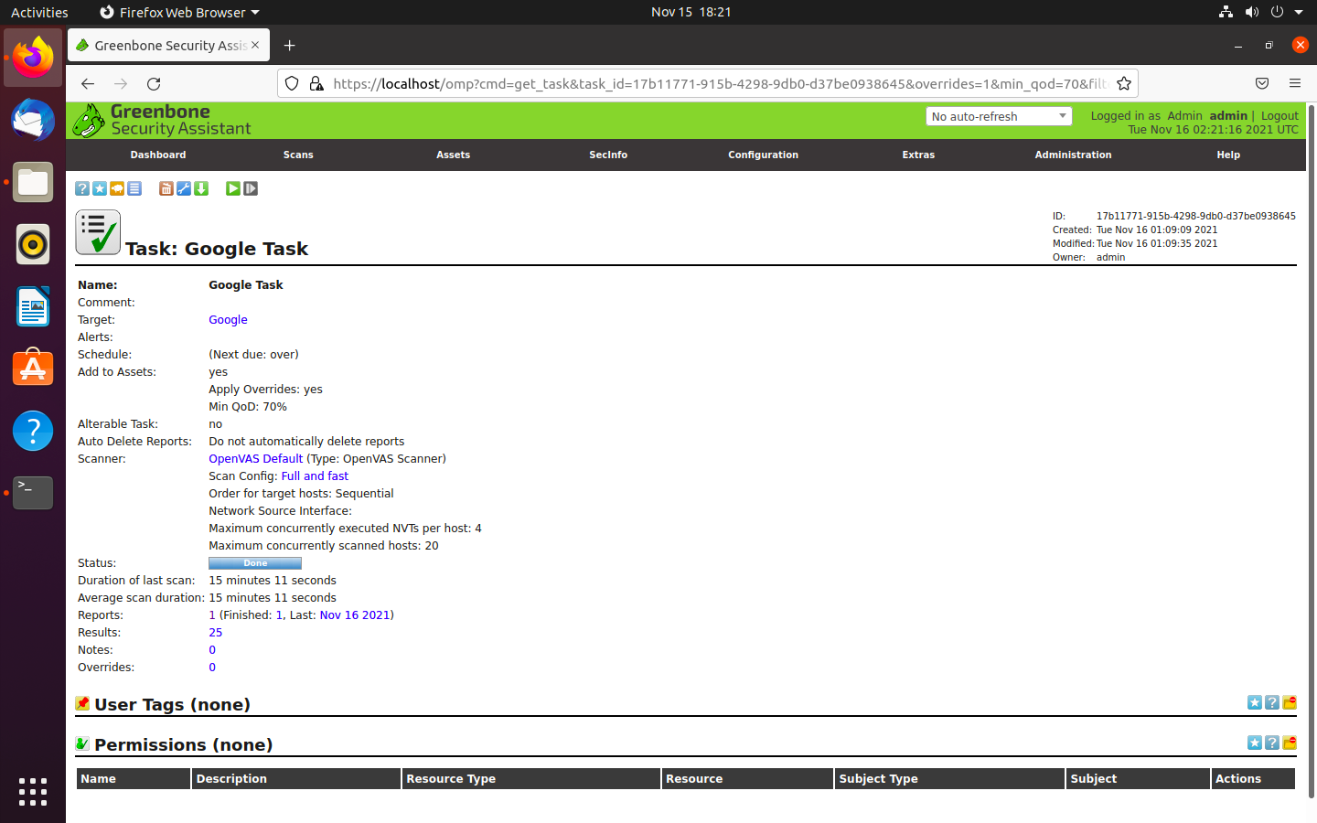1317x823 pixels.
Task: Click the 25 results link
Action: pos(216,633)
